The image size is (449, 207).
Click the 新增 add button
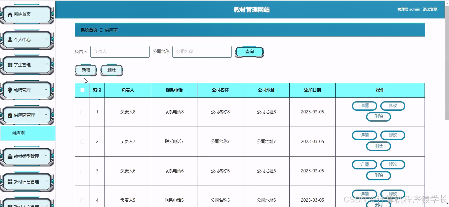pyautogui.click(x=86, y=70)
